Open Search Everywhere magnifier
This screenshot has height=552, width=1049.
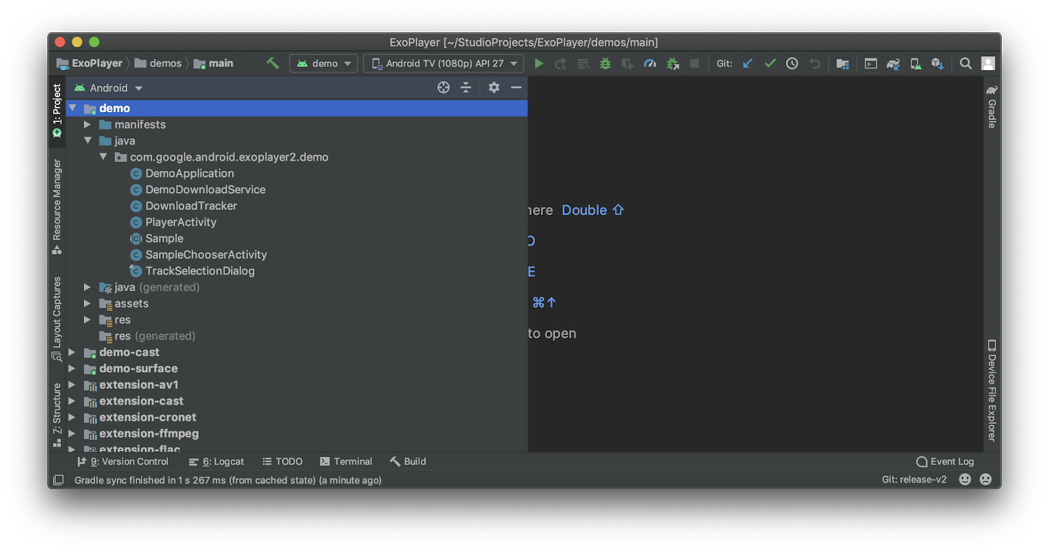point(965,64)
